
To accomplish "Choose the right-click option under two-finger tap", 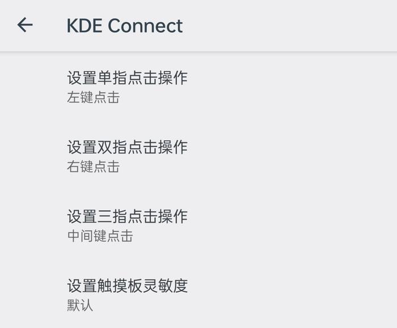I will [94, 167].
